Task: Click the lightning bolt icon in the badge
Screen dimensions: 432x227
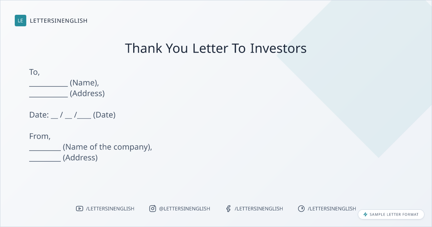Action: (x=365, y=214)
